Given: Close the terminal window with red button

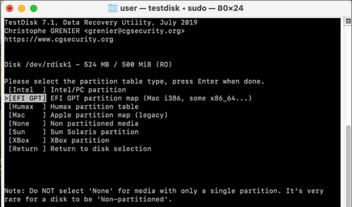Looking at the screenshot, I should coord(10,8).
